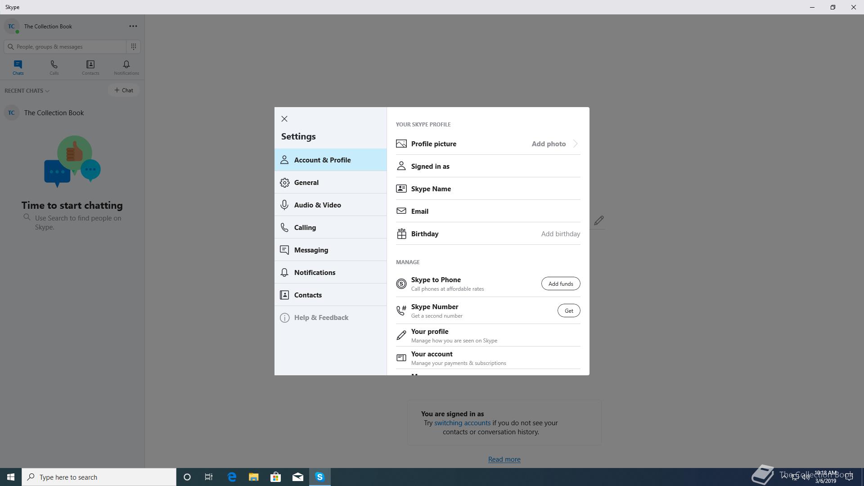Start a new chat with + Chat
Viewport: 864px width, 486px height.
[124, 90]
